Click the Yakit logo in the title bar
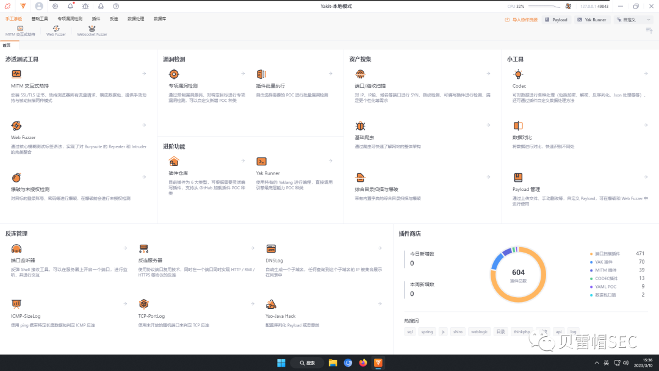This screenshot has height=371, width=659. (x=24, y=6)
